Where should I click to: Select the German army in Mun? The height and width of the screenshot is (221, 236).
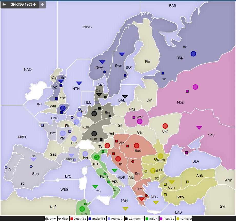point(94,134)
